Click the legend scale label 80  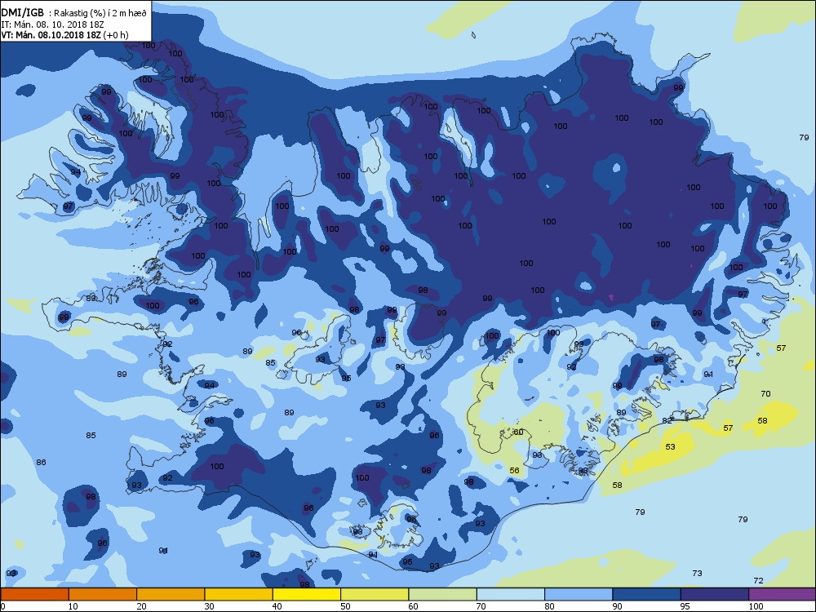point(549,606)
